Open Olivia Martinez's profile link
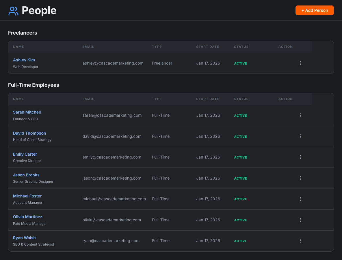The width and height of the screenshot is (342, 260). (27, 217)
